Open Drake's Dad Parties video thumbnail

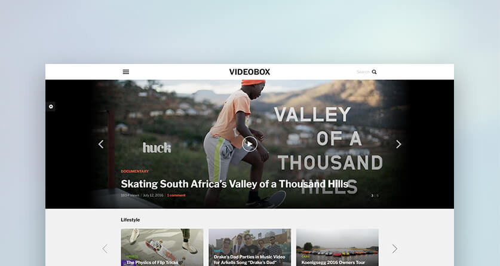click(x=250, y=247)
